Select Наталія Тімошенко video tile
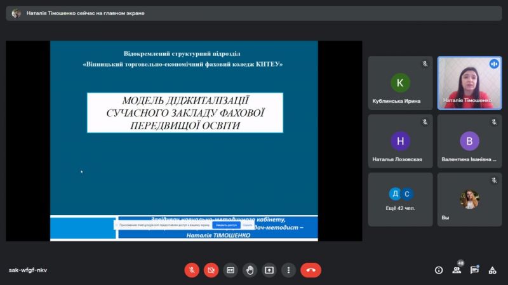 click(469, 83)
